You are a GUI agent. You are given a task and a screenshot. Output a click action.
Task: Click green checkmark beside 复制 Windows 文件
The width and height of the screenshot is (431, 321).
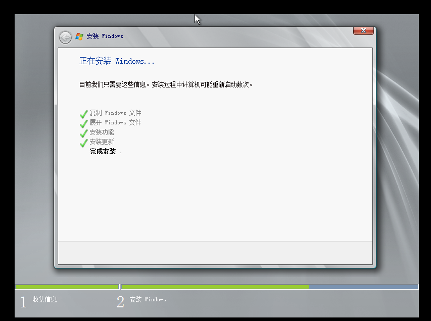[84, 114]
